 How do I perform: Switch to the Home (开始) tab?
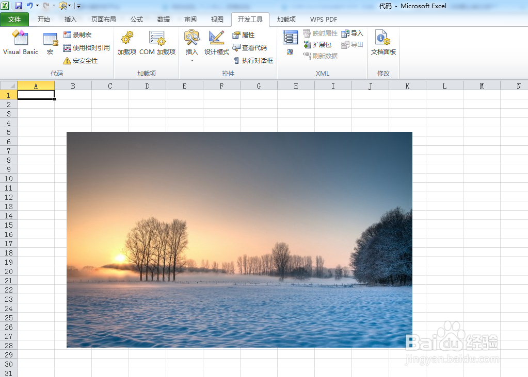(44, 20)
